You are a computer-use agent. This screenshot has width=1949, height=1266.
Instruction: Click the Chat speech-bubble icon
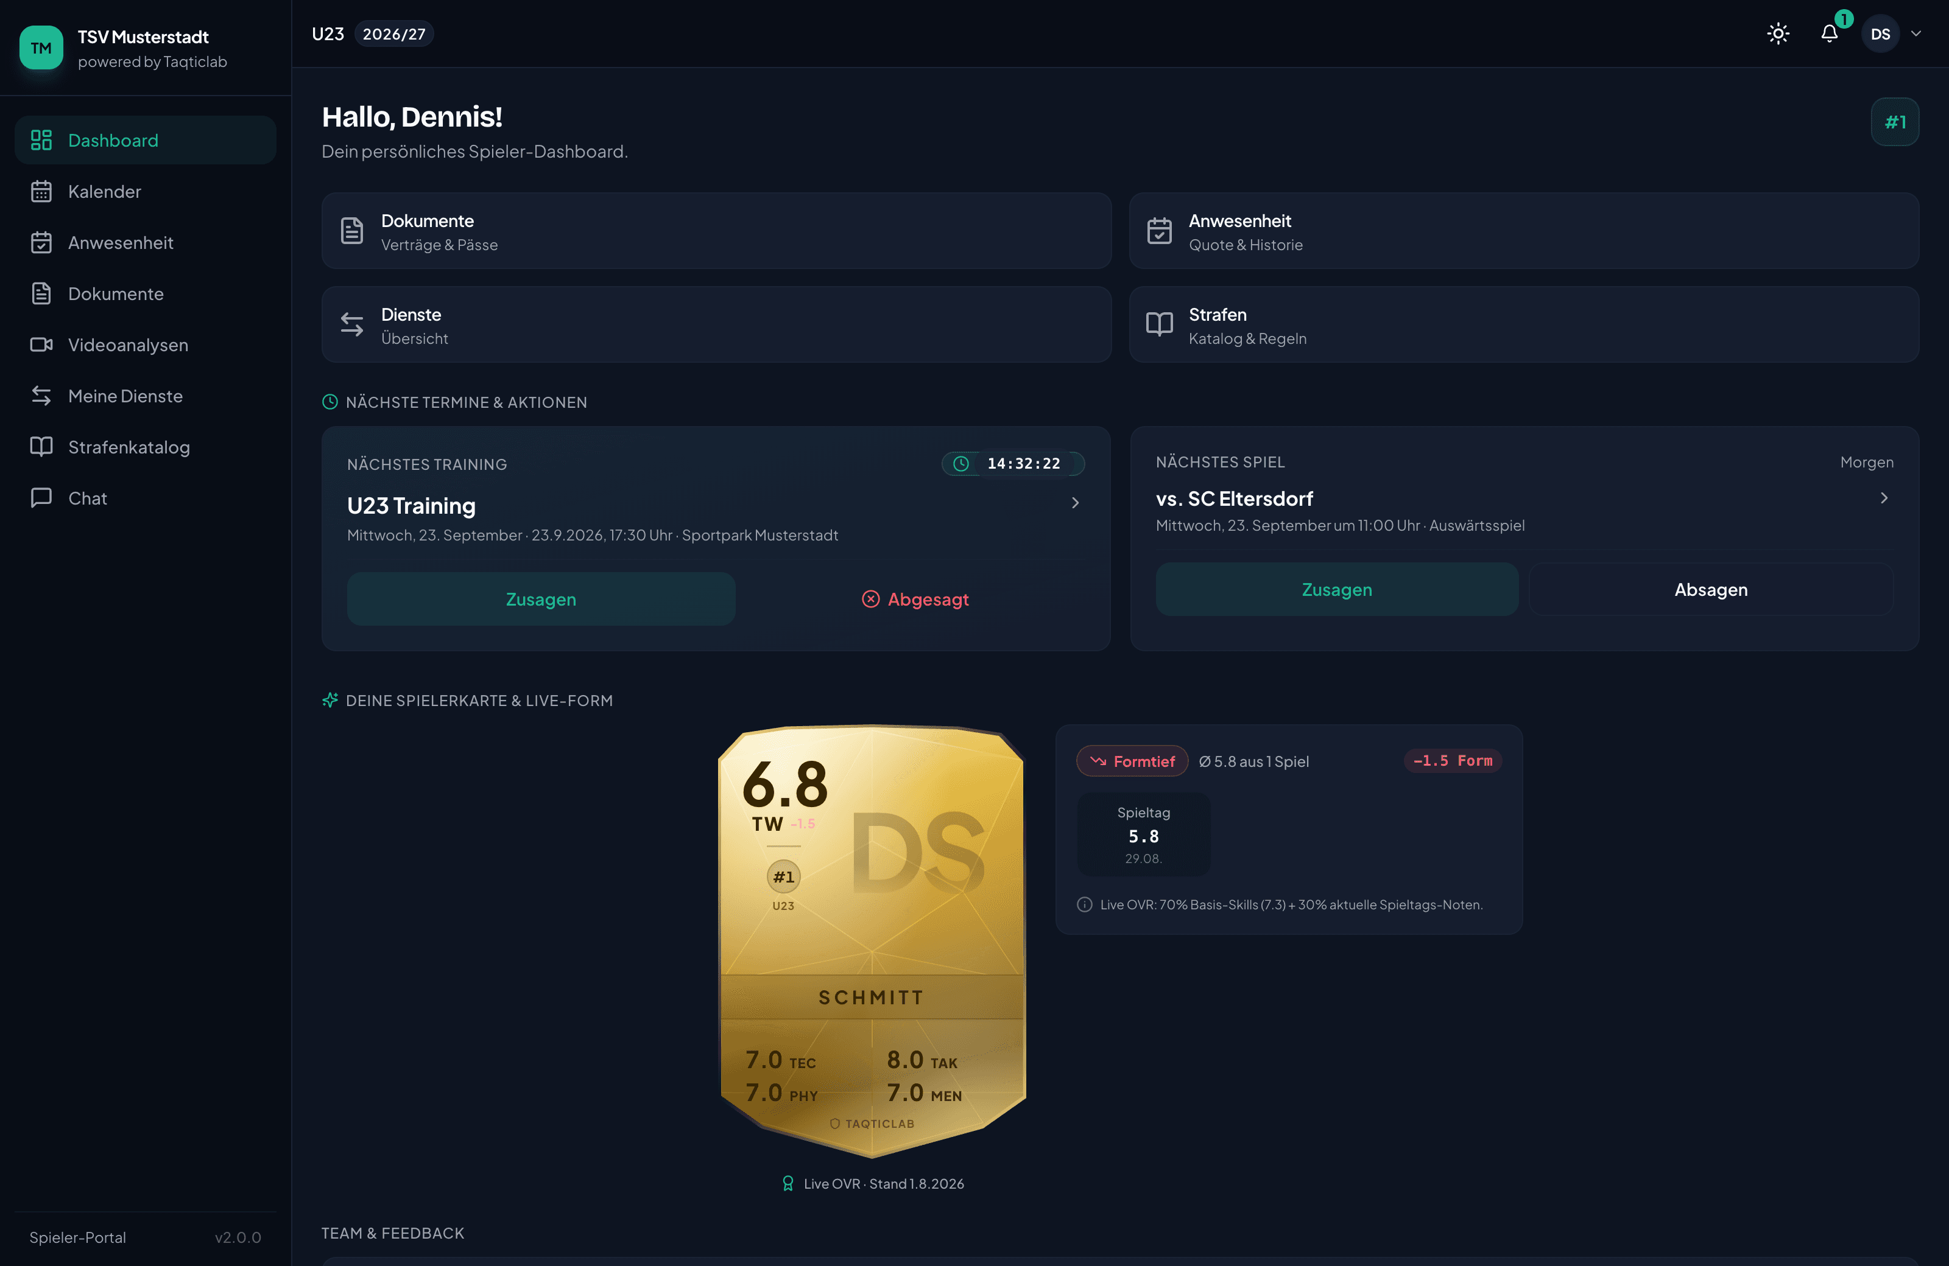[41, 498]
